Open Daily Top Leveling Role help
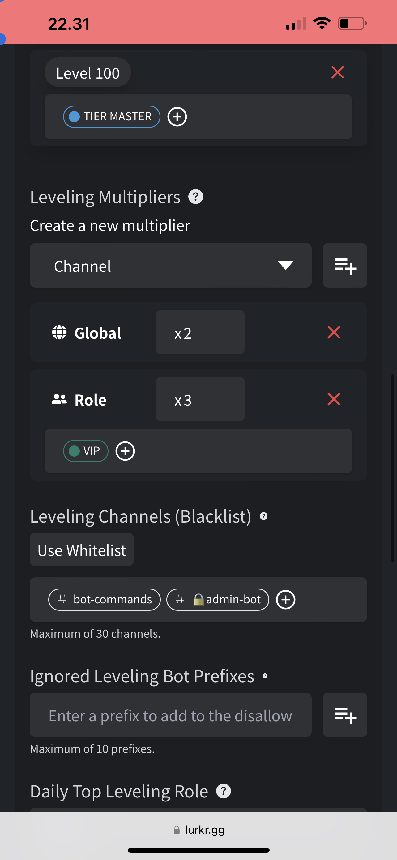The height and width of the screenshot is (860, 397). 223,791
